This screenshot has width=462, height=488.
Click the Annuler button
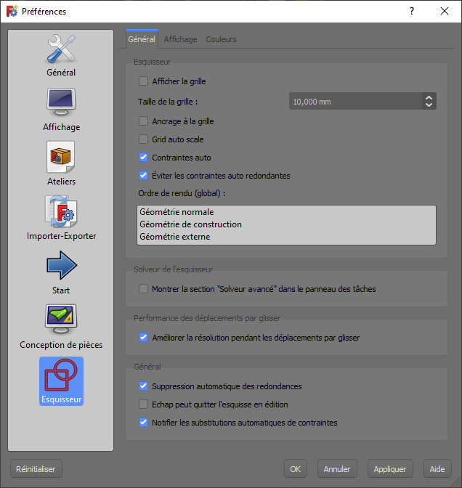pos(337,468)
